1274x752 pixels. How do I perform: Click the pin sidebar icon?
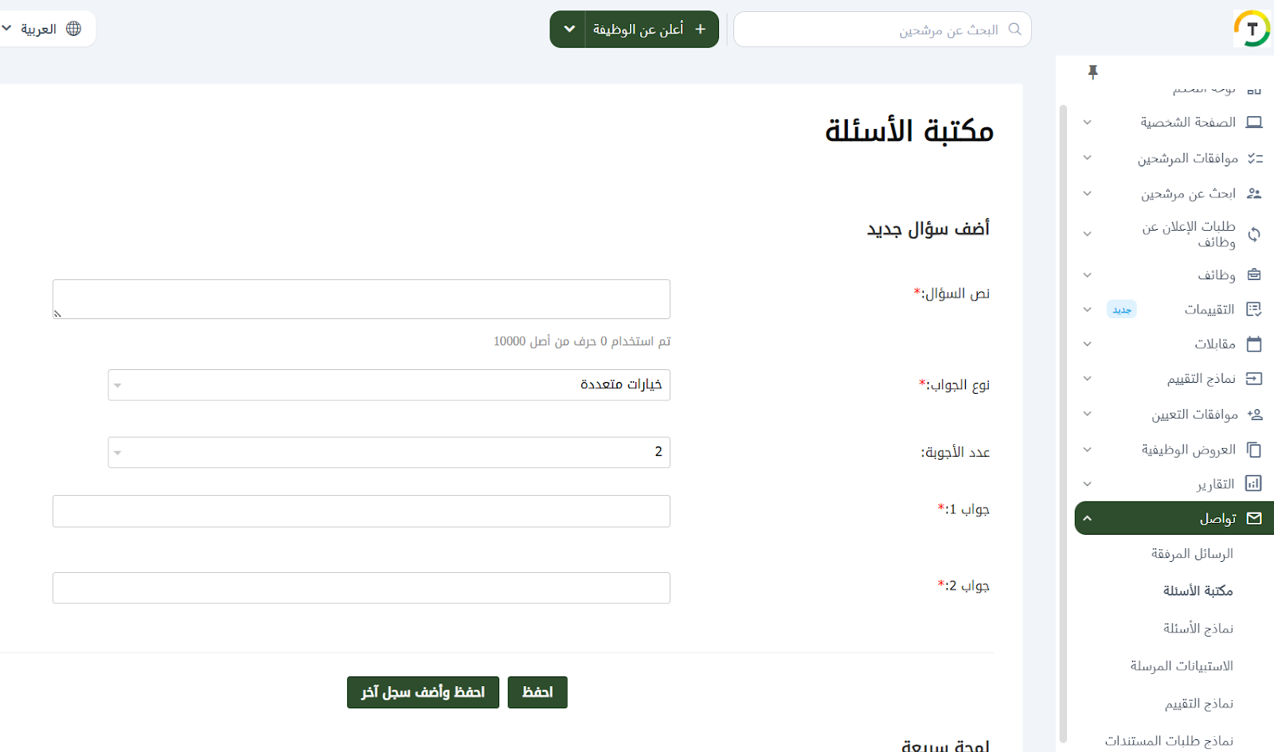pyautogui.click(x=1092, y=72)
